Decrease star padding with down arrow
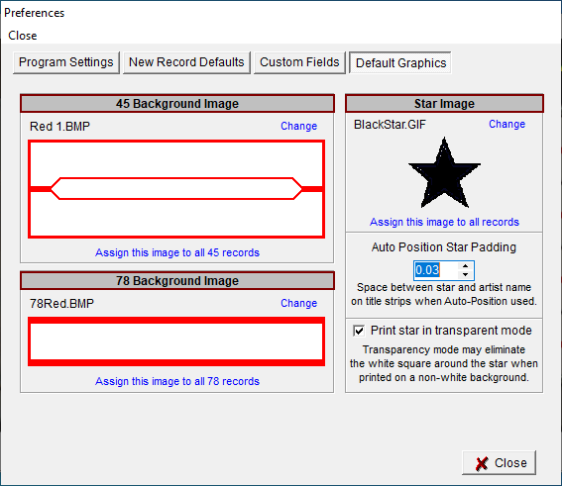Screen dimensions: 562x486 click(465, 274)
